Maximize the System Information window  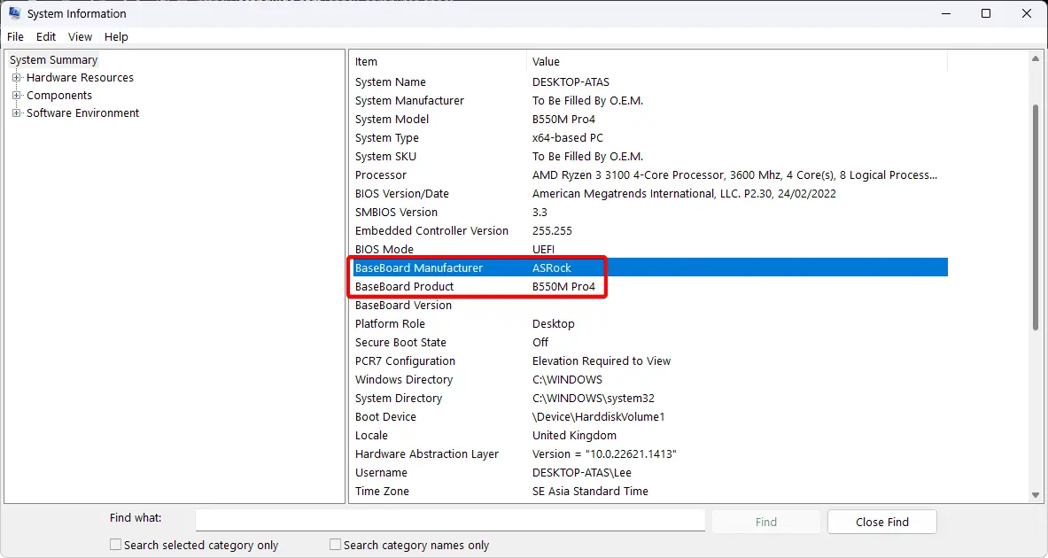tap(986, 13)
